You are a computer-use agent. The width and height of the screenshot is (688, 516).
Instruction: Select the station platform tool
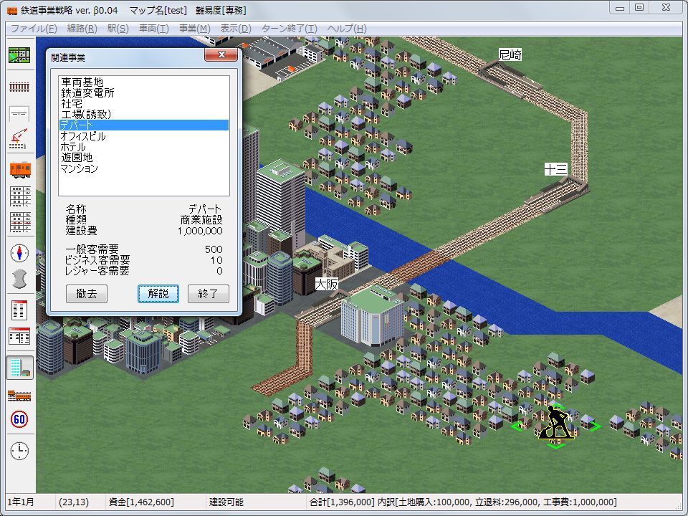[20, 113]
